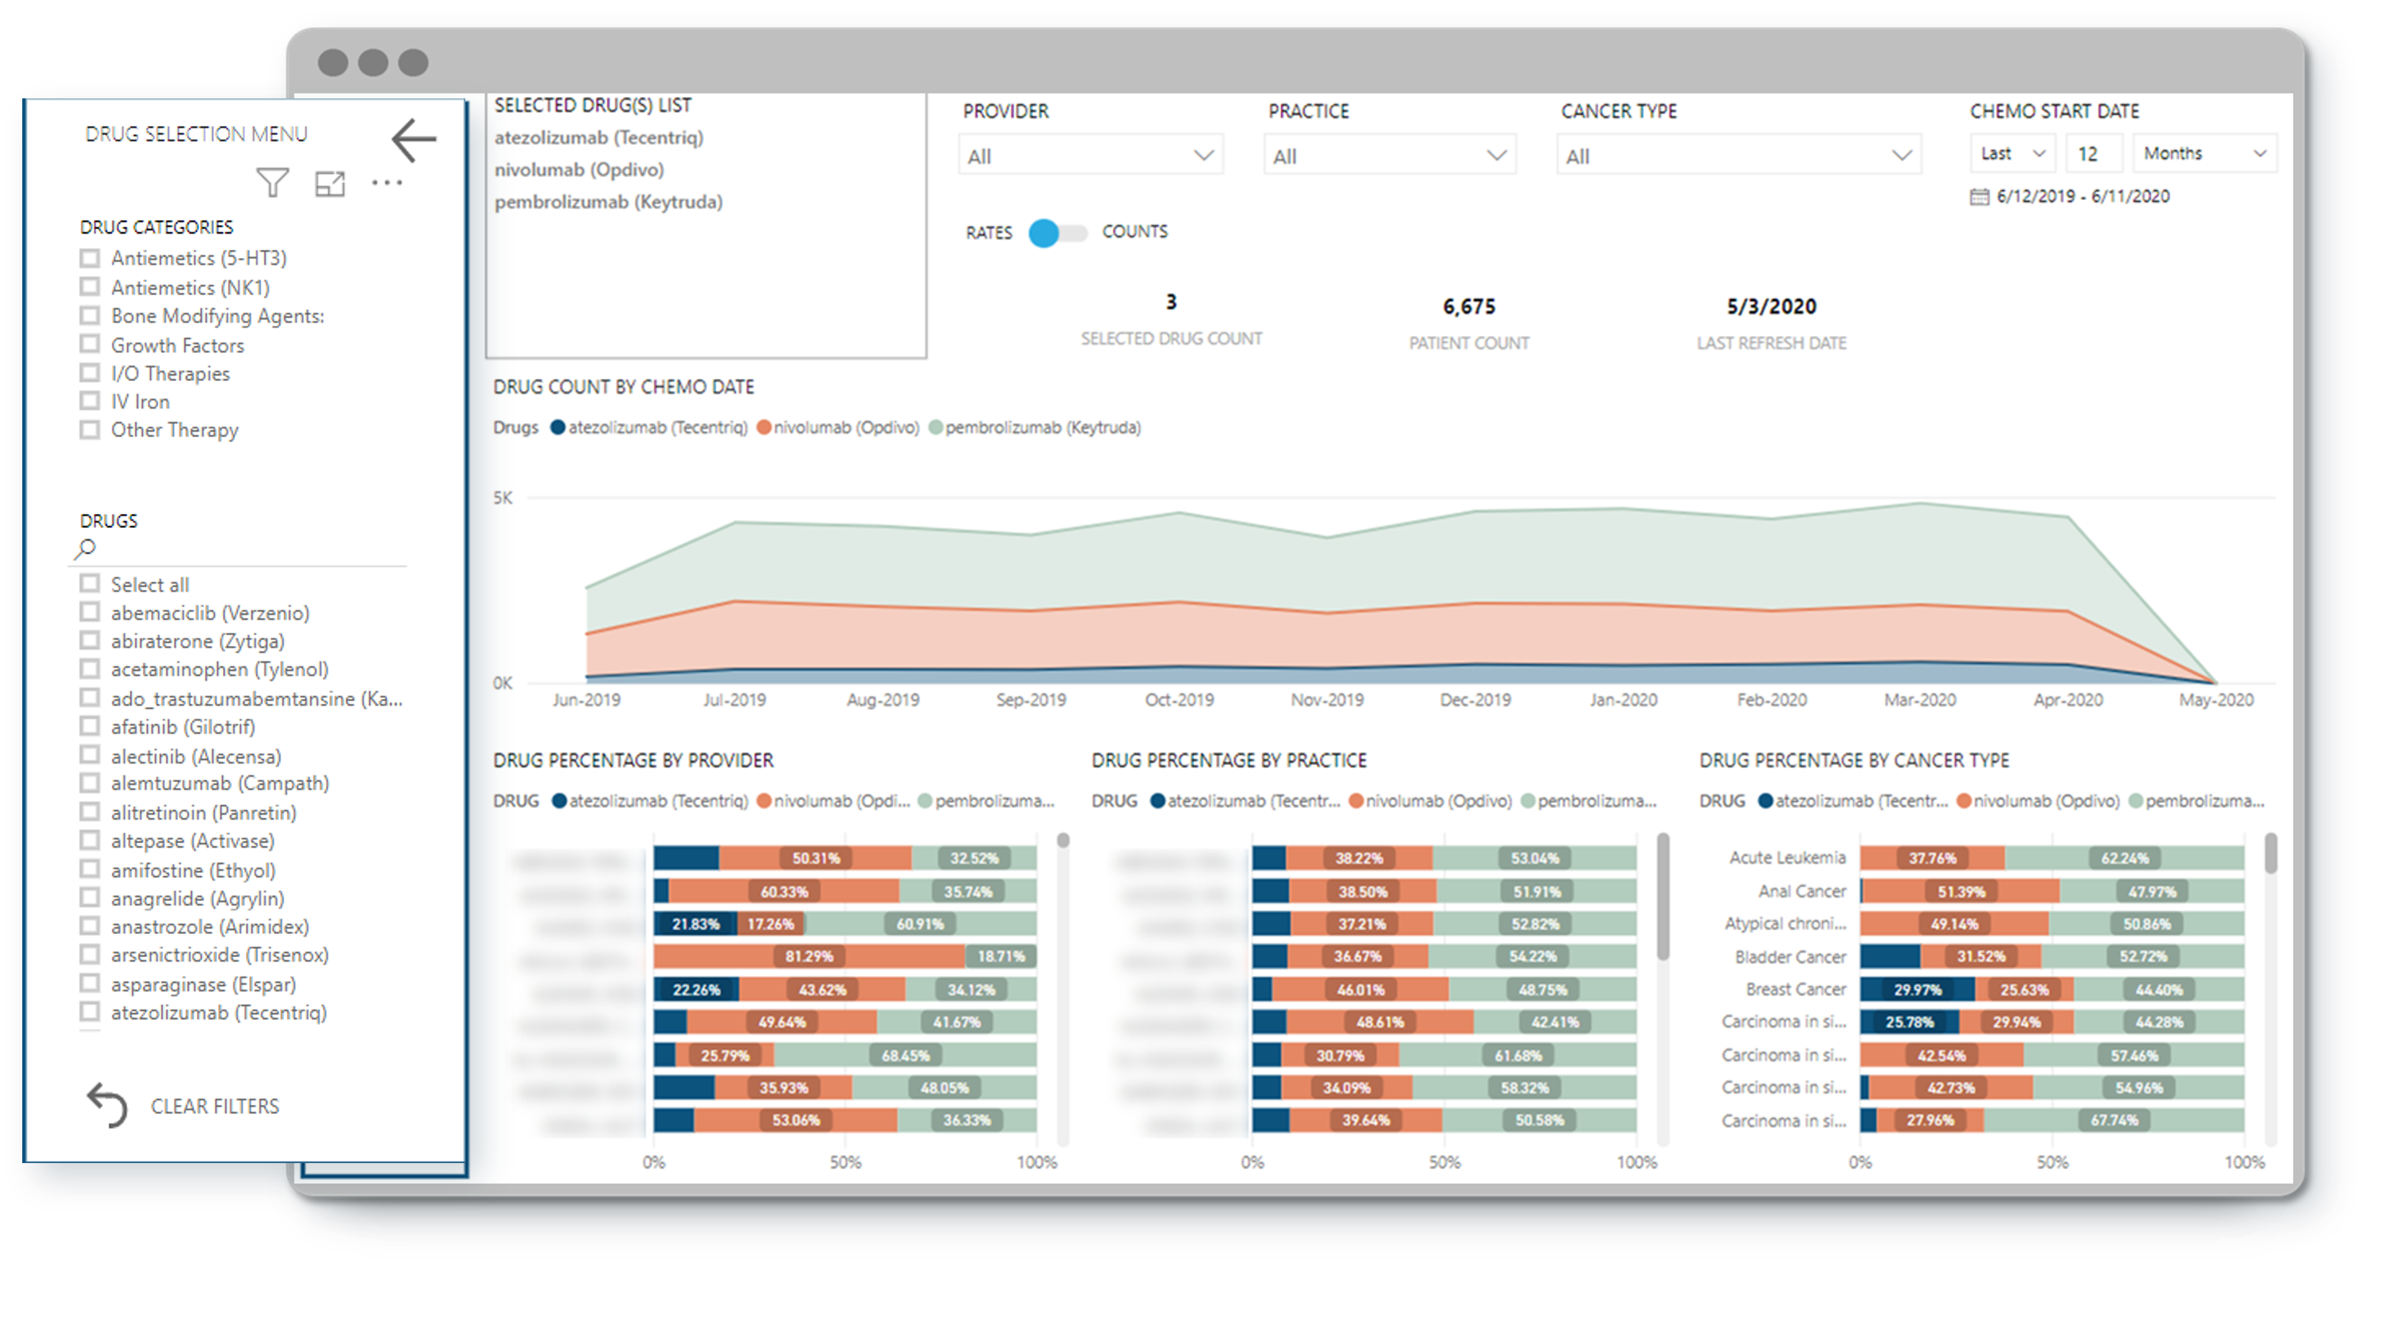Check the Antiemetics (NK1) category
The width and height of the screenshot is (2386, 1322).
pos(90,286)
